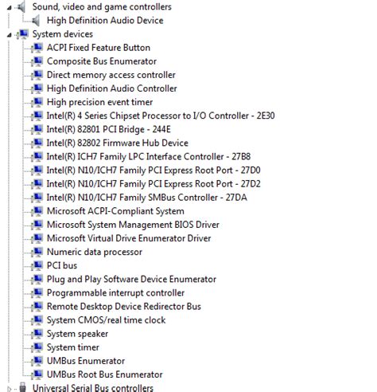The height and width of the screenshot is (392, 377).
Task: Select Intel 82801 PCI Bridge - 244E
Action: pos(109,129)
